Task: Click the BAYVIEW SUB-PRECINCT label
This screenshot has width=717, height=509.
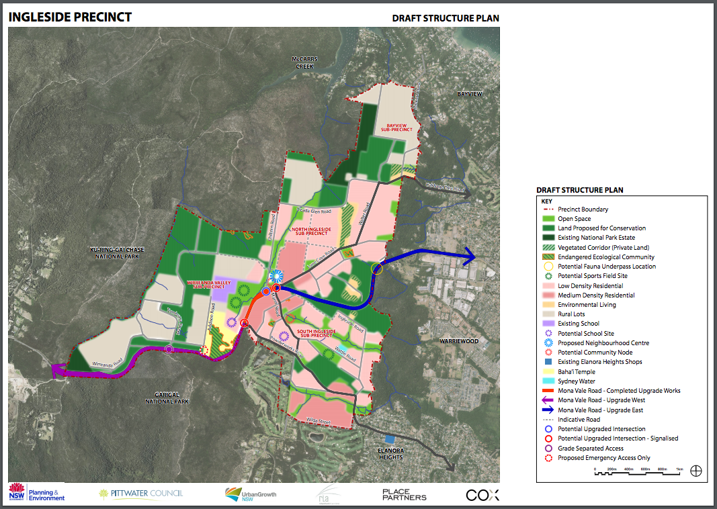Action: click(396, 128)
